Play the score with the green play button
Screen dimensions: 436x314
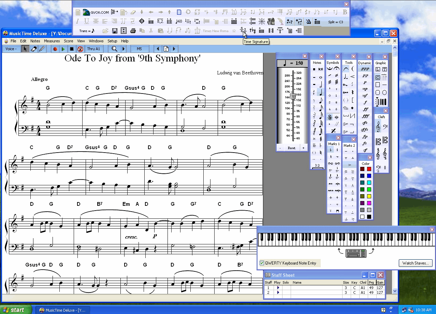(x=63, y=49)
